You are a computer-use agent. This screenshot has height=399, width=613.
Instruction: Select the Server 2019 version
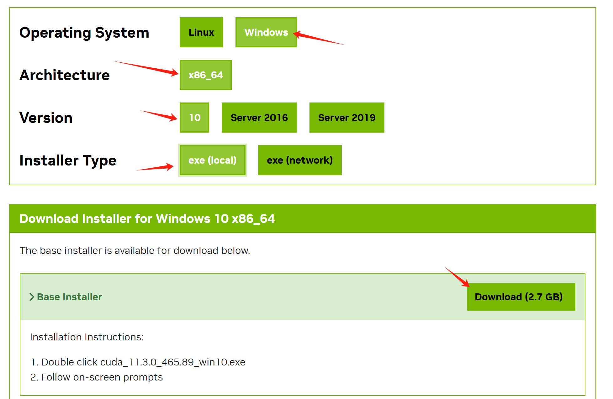[x=346, y=118]
